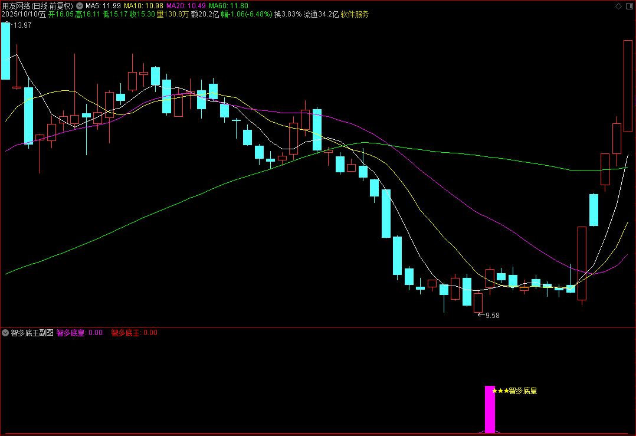This screenshot has height=436, width=636.
Task: Click the change 幅-1.06(-6.48%)
Action: tap(247, 15)
